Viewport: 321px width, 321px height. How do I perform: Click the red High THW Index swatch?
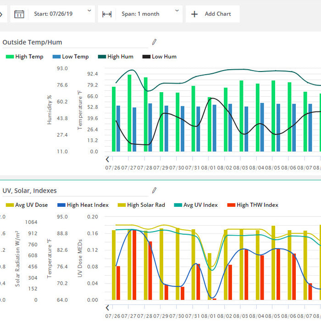(x=231, y=205)
